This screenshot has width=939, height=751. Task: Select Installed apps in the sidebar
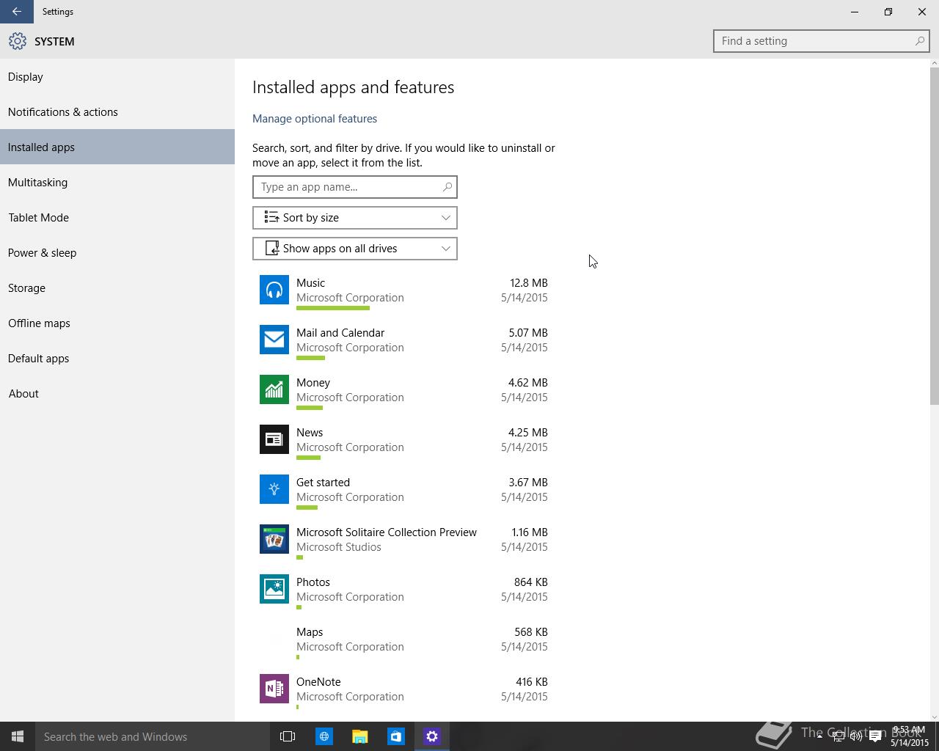pyautogui.click(x=117, y=147)
